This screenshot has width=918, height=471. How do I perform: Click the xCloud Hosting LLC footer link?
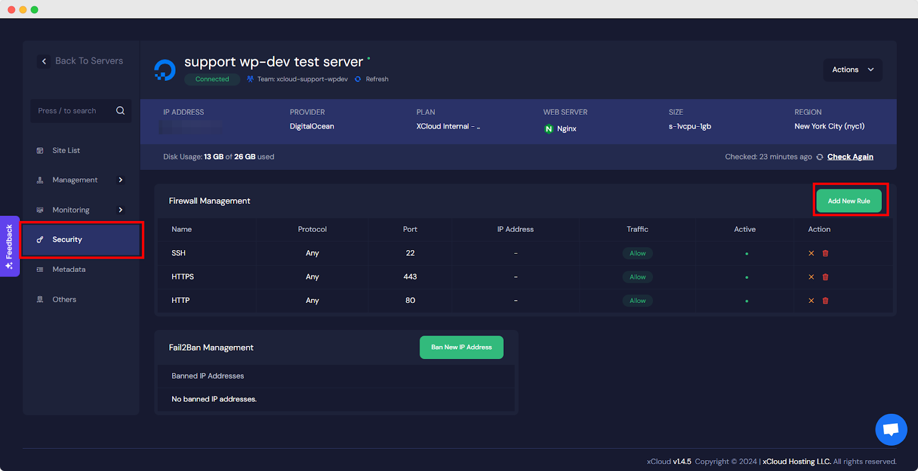click(x=796, y=461)
